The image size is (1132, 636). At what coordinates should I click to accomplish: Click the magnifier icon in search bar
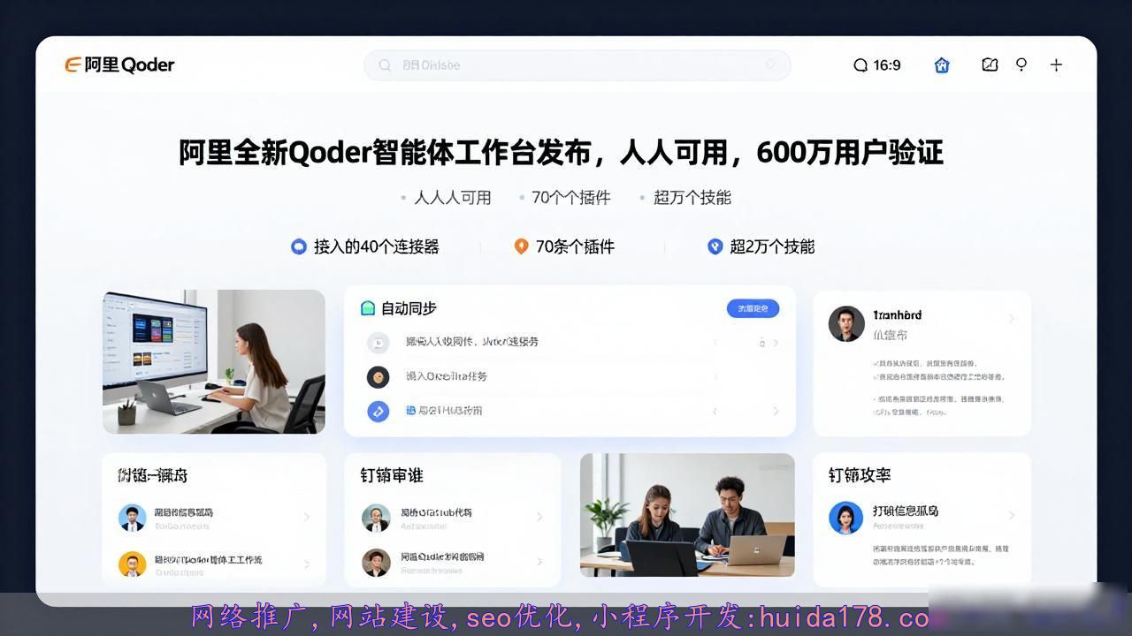click(x=385, y=64)
